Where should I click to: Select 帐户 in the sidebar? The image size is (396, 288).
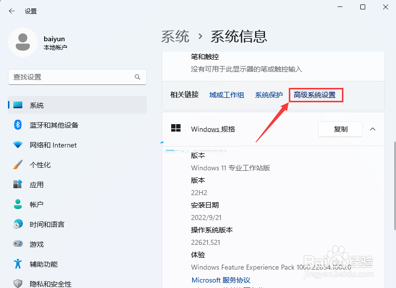pyautogui.click(x=77, y=204)
